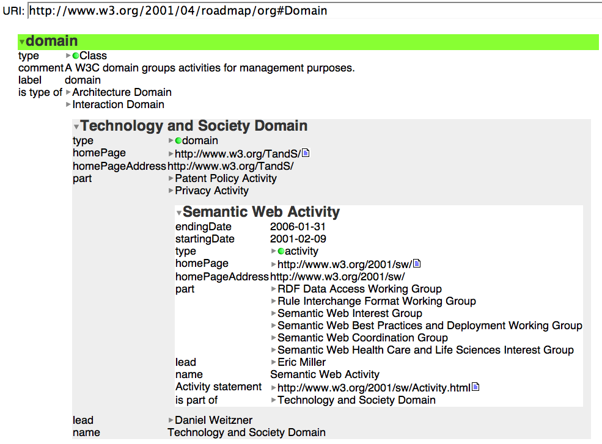
Task: Click the document icon after the Activity.html link
Action: (x=475, y=387)
